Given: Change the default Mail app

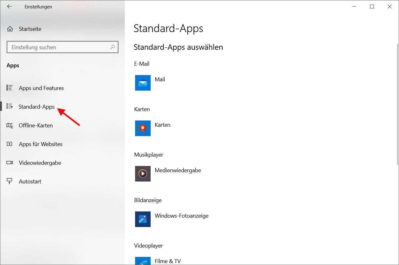Looking at the screenshot, I should pos(160,79).
